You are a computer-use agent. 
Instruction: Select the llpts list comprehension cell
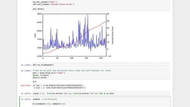(x=101, y=93)
